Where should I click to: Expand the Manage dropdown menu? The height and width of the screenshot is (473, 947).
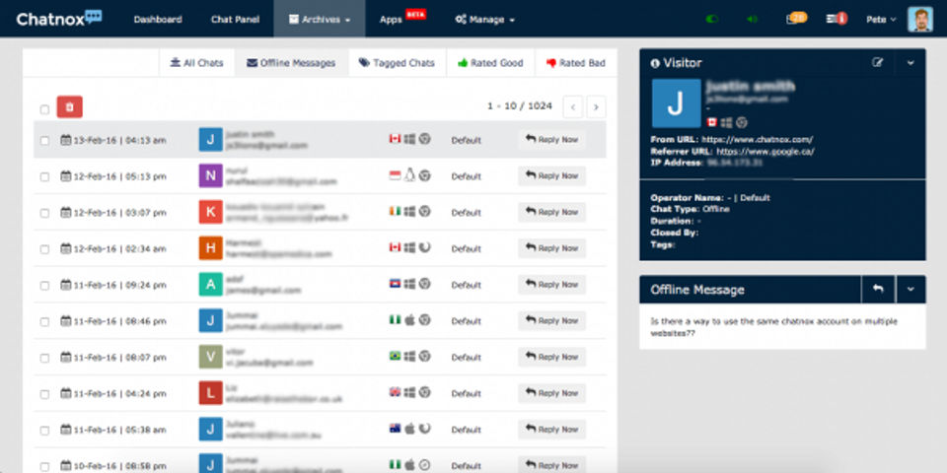click(484, 20)
